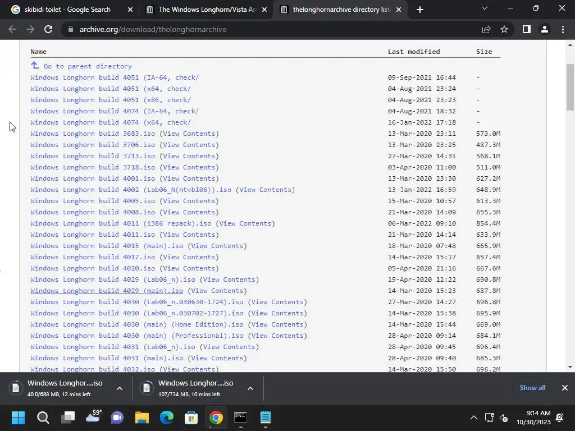Click the first downloading iso file icon
The image size is (575, 431).
(x=16, y=388)
